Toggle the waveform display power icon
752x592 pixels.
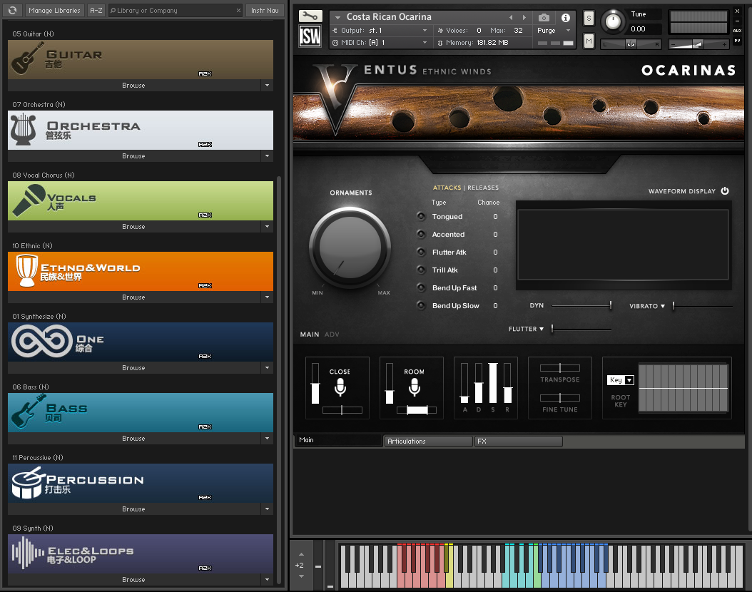click(725, 190)
